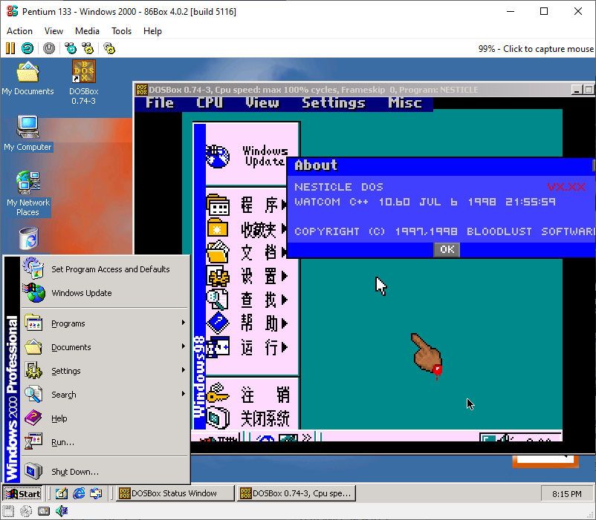Viewport: 596px width, 520px height.
Task: Click the 86Box title bar app icon
Action: tap(12, 11)
